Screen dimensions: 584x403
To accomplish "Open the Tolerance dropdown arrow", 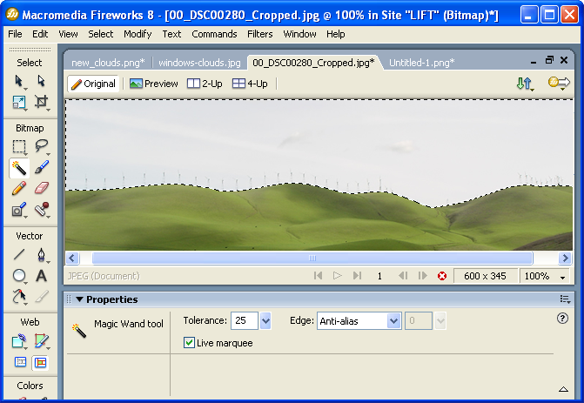I will 265,321.
